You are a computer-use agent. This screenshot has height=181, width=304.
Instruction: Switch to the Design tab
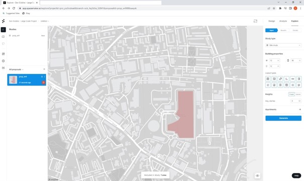tap(272, 21)
